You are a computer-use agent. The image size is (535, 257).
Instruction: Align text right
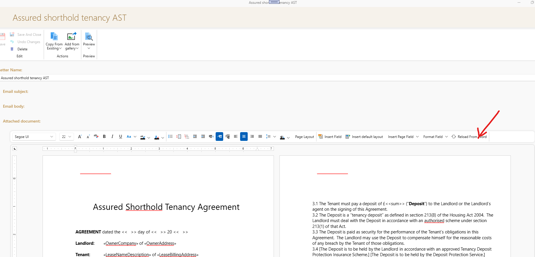[x=252, y=137]
